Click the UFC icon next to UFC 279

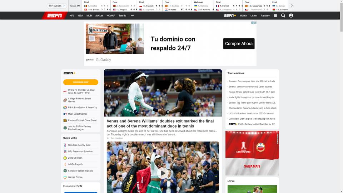(65, 91)
